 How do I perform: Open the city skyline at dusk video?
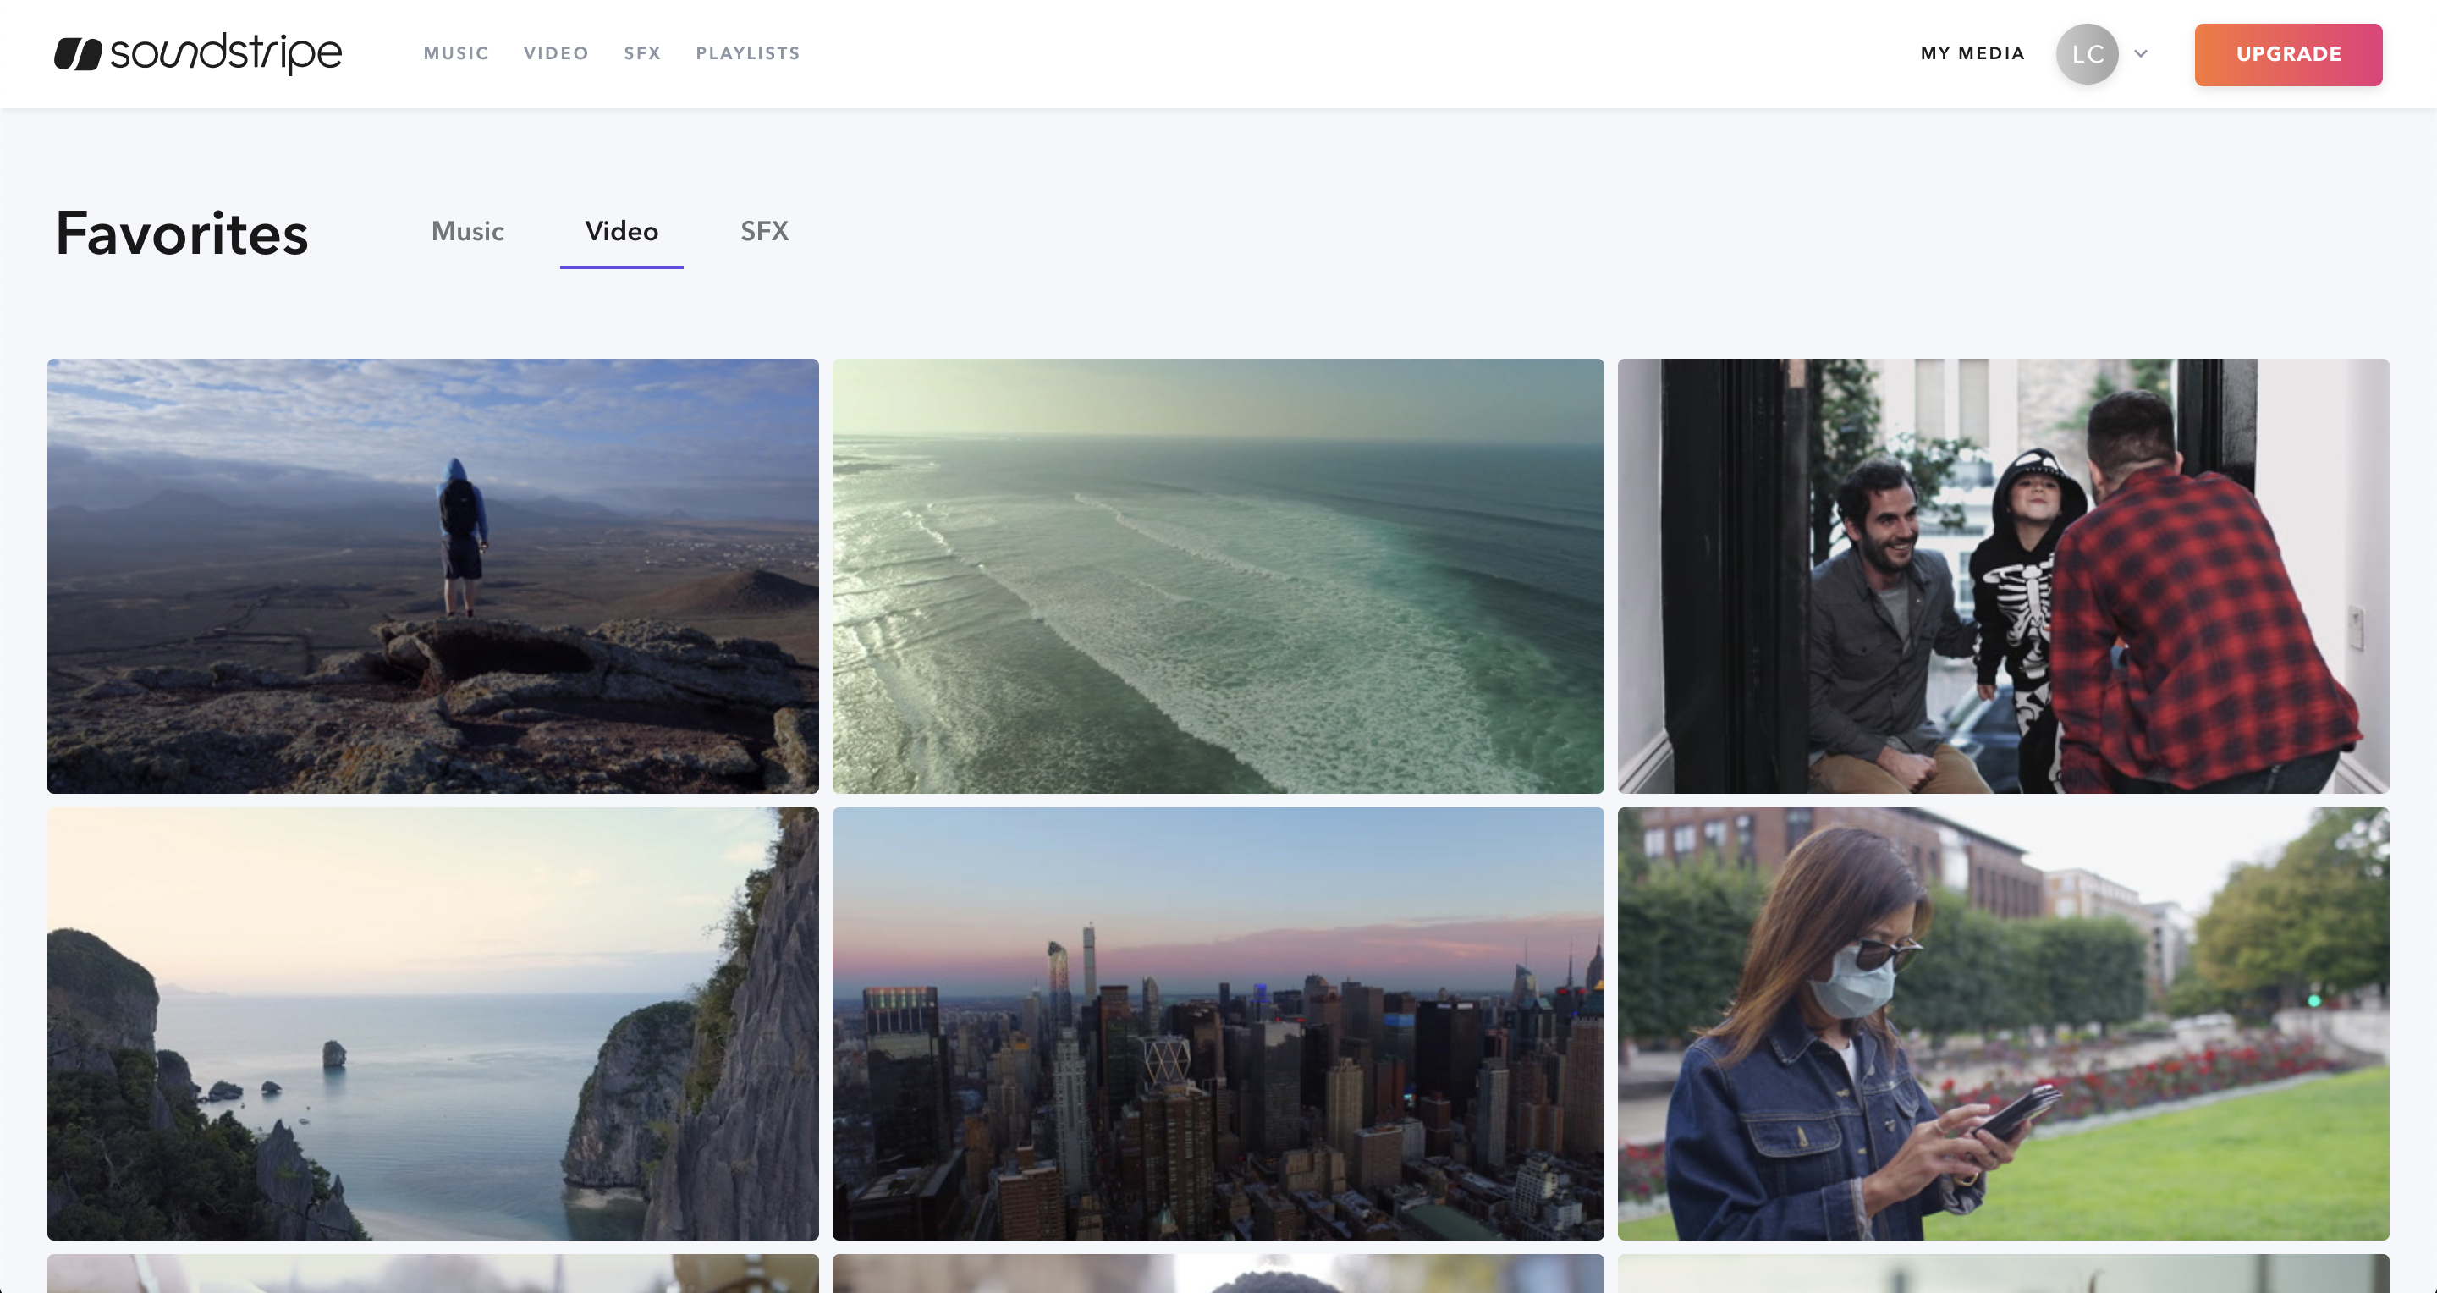click(x=1218, y=1023)
